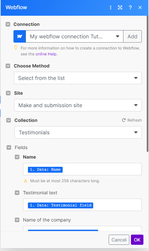Open the Choose Method dropdown

tap(78, 78)
